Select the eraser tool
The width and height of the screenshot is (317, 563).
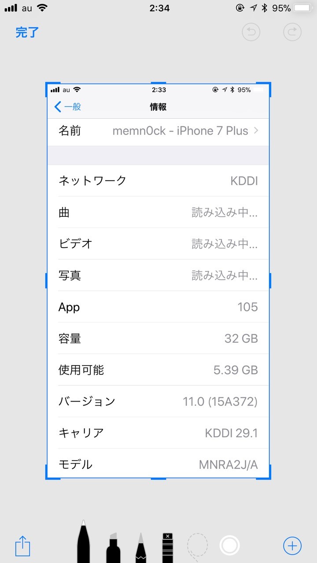(168, 547)
